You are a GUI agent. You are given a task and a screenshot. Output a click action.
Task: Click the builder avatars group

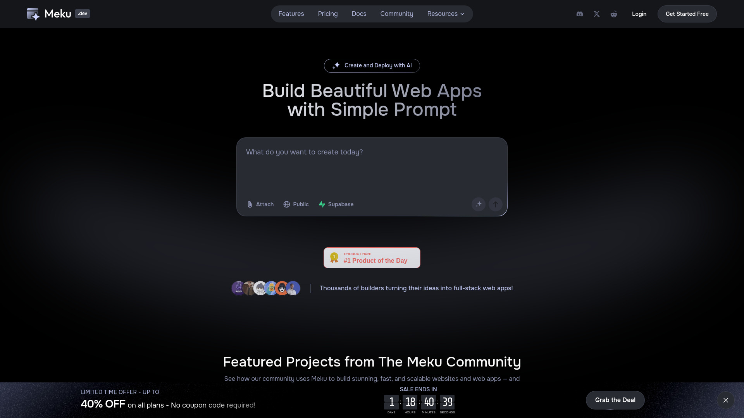[265, 288]
